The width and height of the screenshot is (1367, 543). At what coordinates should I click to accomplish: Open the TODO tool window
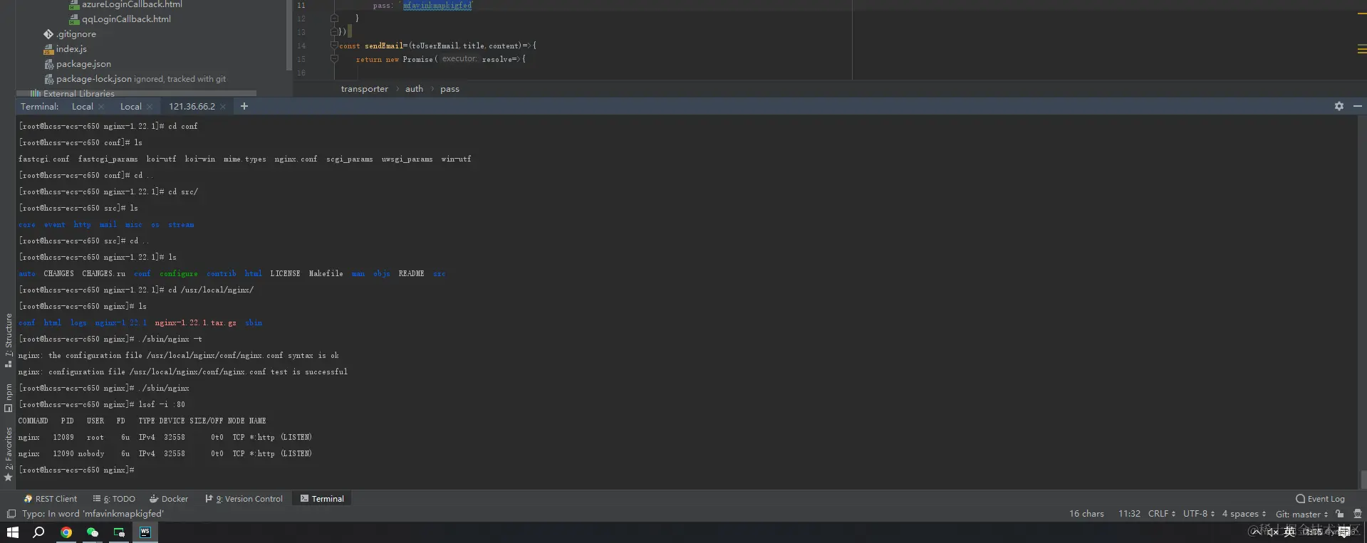coord(114,499)
